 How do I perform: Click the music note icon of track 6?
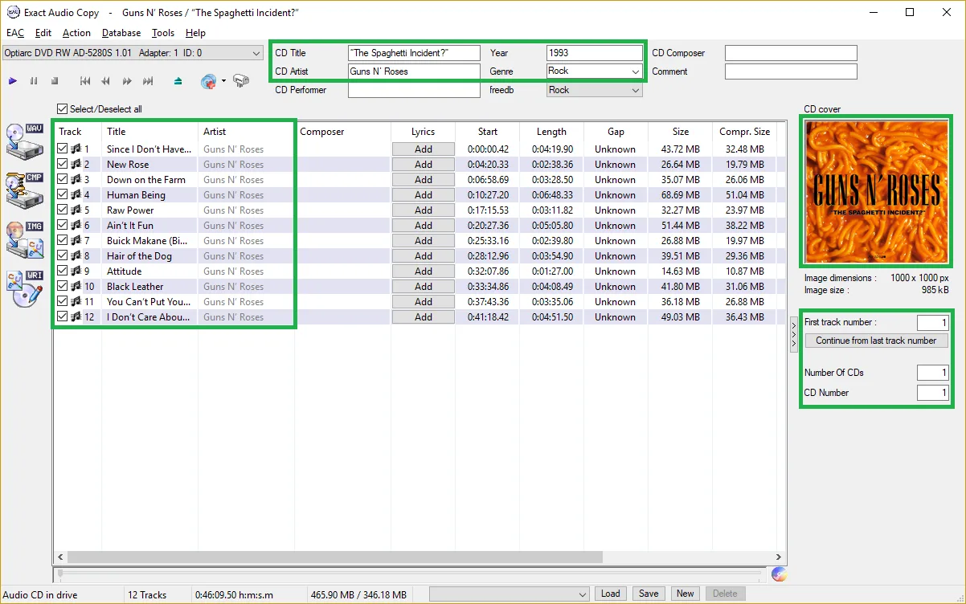click(76, 225)
